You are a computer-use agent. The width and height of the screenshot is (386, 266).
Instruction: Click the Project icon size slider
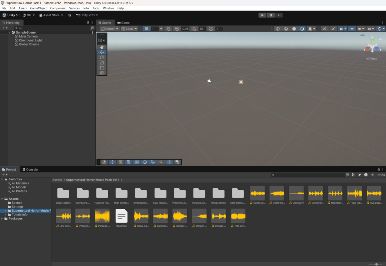tap(376, 264)
